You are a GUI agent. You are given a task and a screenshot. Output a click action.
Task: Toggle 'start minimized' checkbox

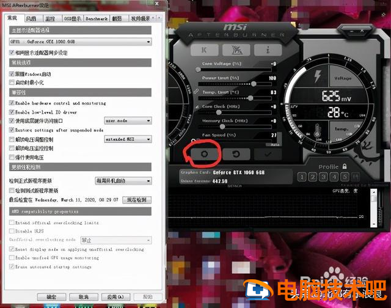click(12, 82)
